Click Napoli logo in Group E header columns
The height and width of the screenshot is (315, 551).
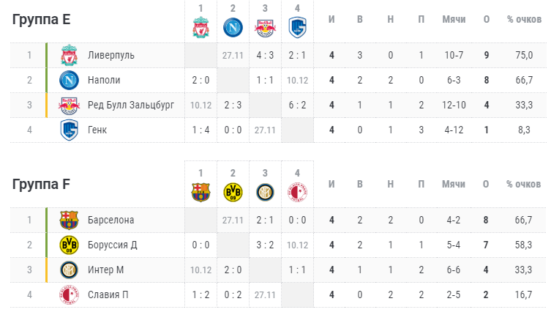(233, 27)
